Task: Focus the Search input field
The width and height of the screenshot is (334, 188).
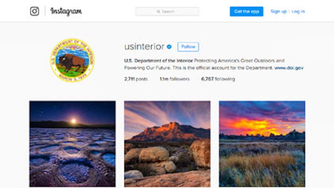Action: (167, 11)
